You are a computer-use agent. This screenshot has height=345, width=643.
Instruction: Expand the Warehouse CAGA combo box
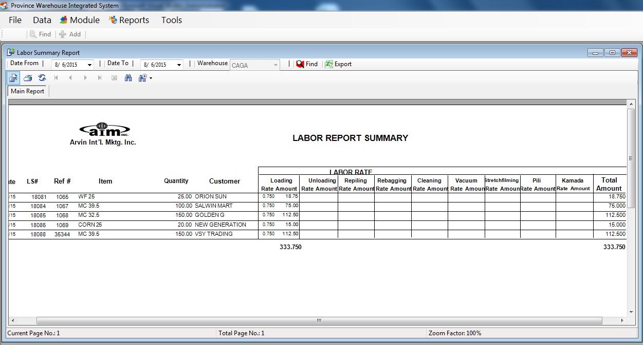tap(276, 65)
